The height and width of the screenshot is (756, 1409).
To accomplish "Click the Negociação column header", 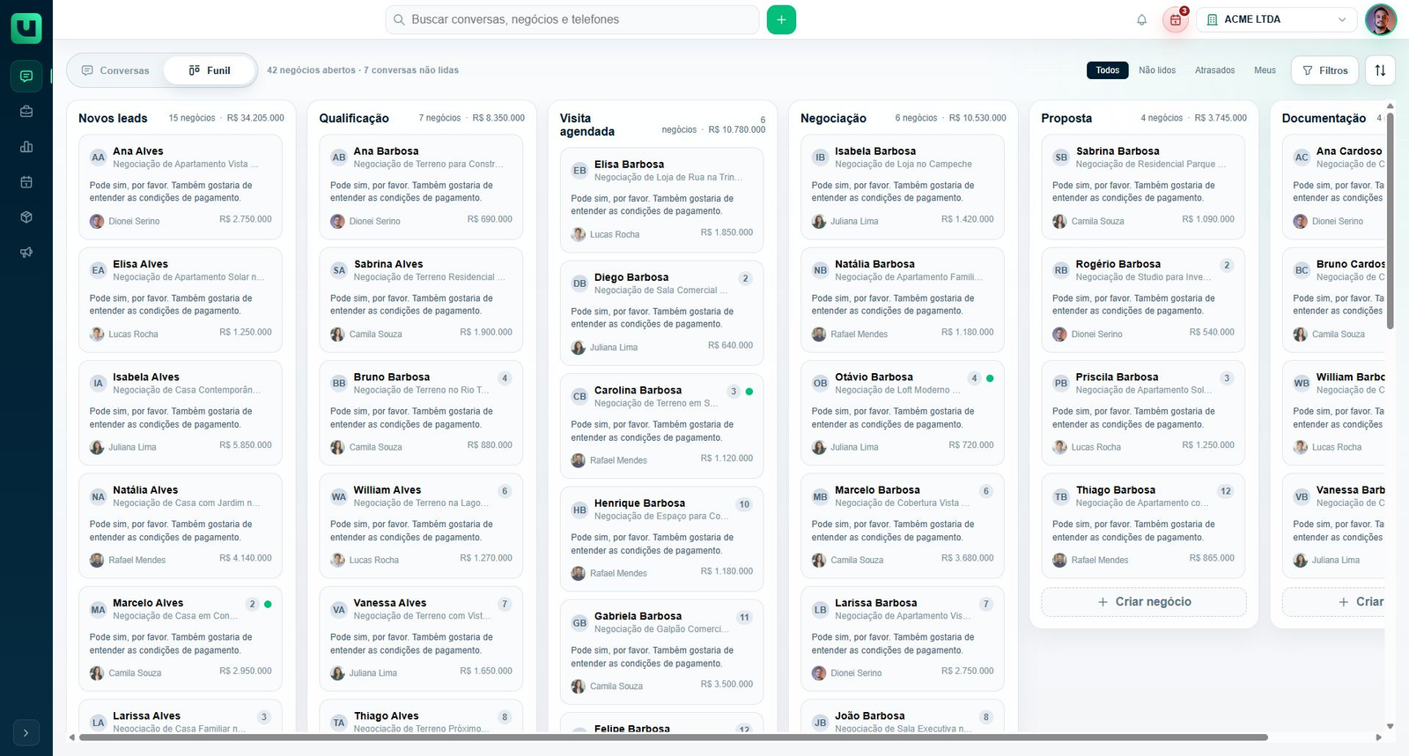I will point(833,118).
